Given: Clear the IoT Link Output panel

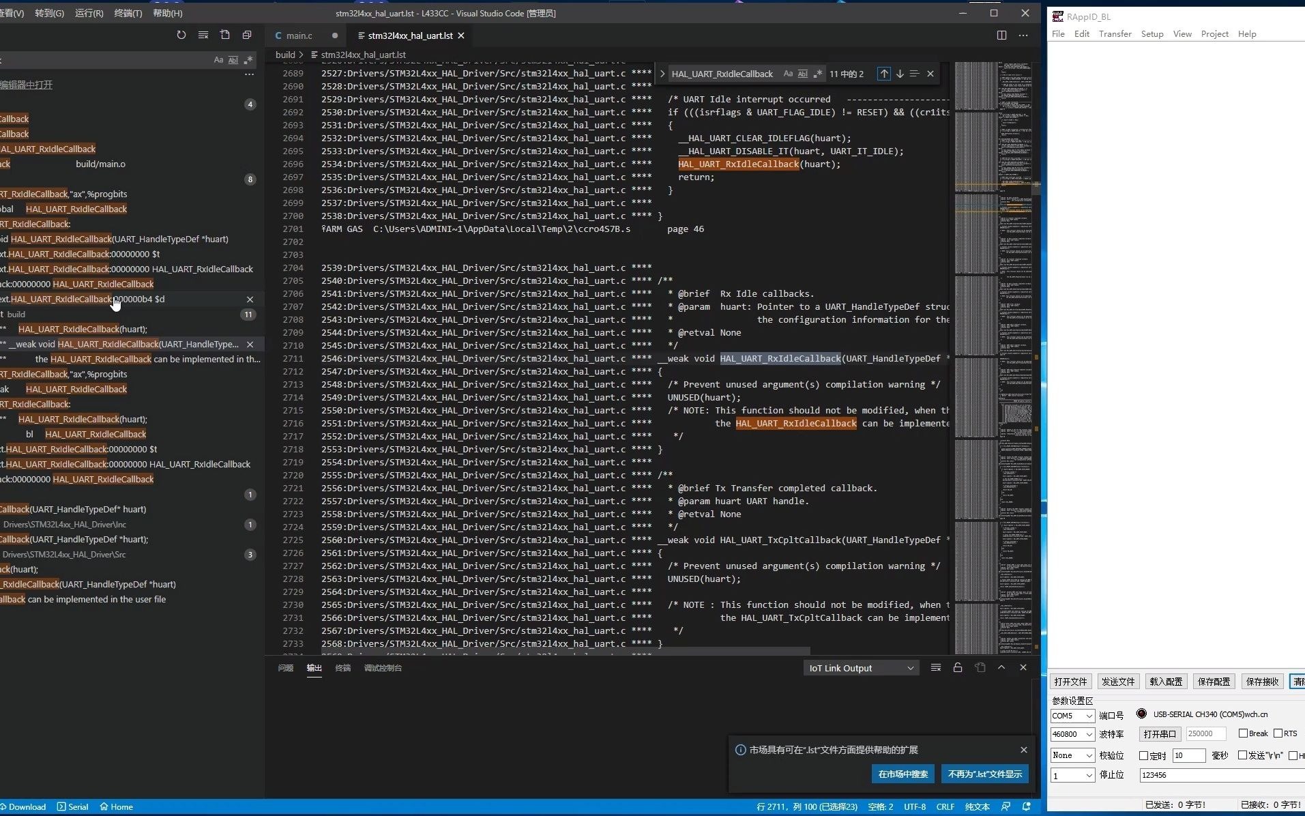Looking at the screenshot, I should 935,667.
